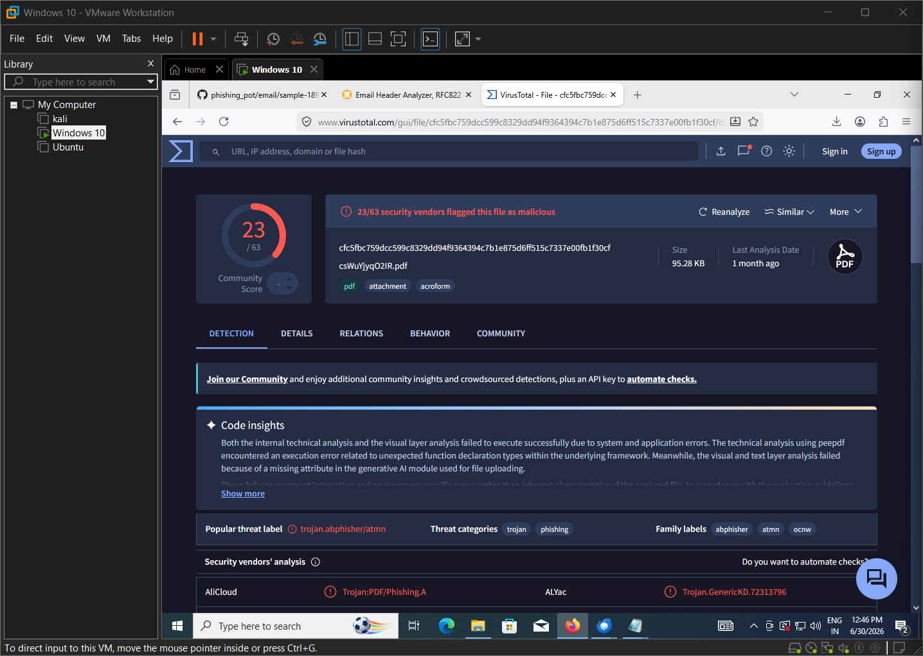
Task: Revert the VM to its snapshot
Action: tap(296, 39)
